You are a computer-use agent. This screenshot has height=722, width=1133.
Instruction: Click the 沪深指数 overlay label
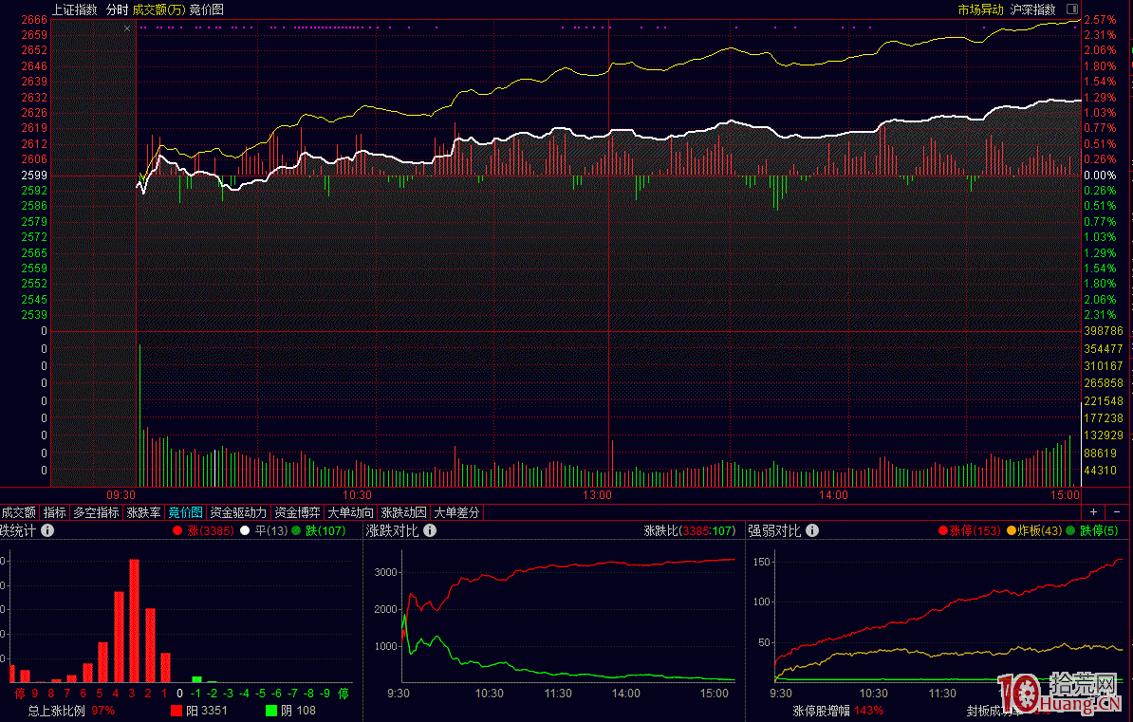tap(1032, 9)
